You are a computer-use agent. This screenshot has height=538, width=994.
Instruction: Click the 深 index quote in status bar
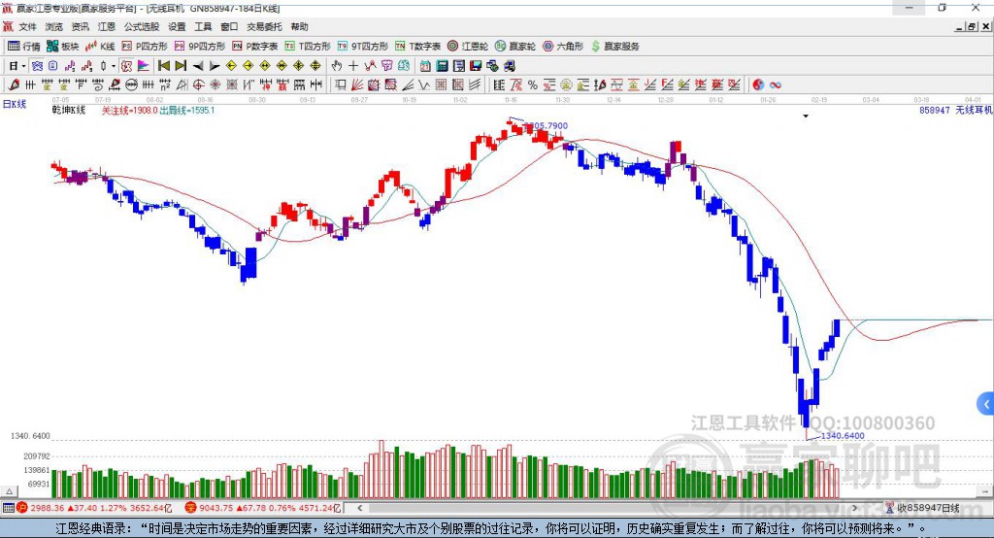click(x=263, y=508)
